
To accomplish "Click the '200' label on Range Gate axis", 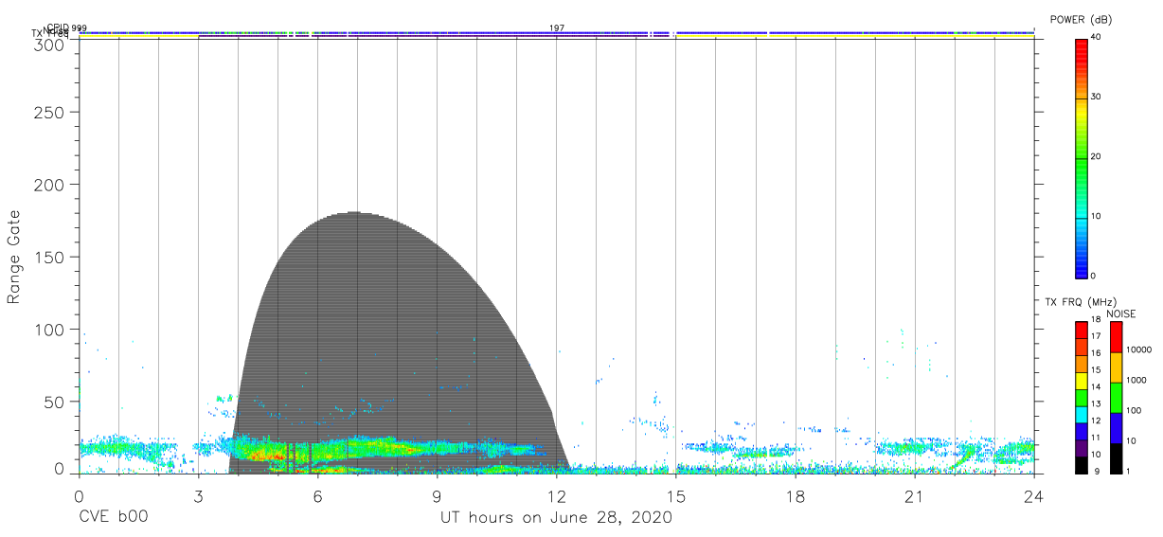I will pos(49,184).
